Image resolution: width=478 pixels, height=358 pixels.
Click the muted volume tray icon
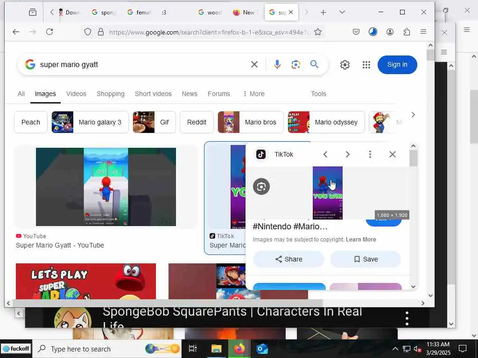[x=418, y=349]
